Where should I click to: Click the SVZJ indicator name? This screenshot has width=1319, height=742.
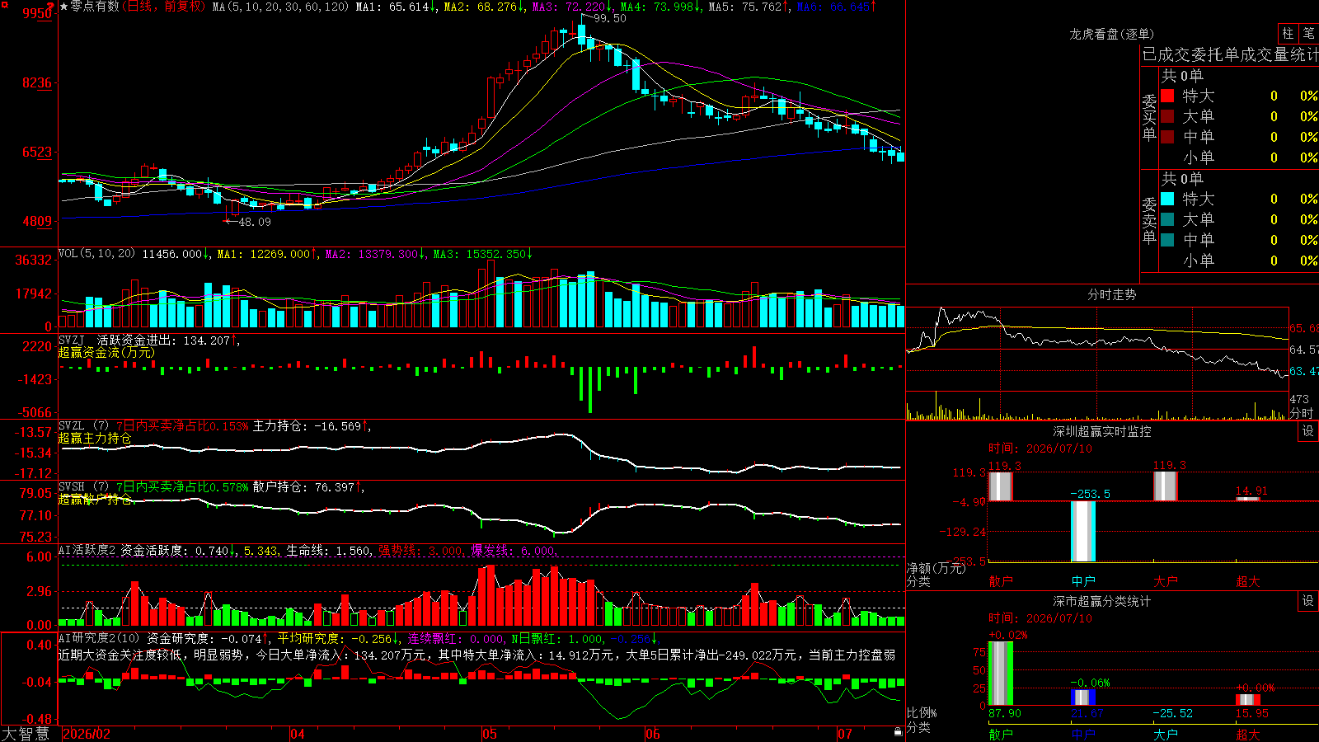(72, 340)
